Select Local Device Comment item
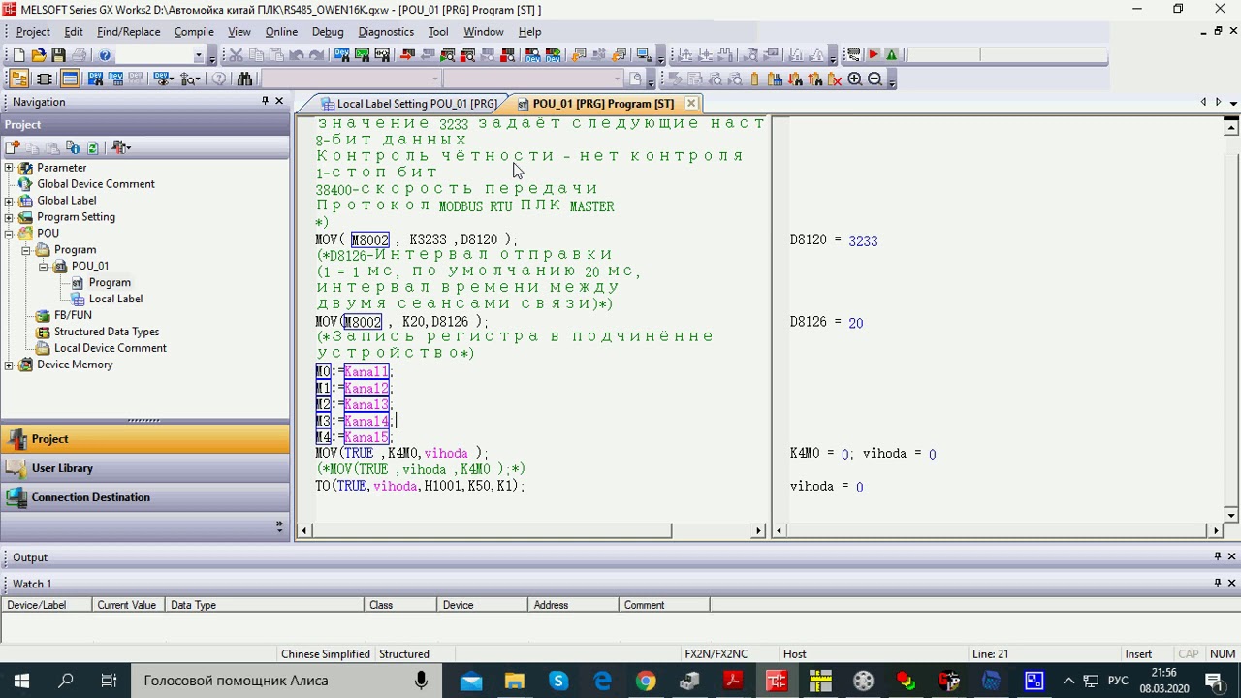 click(111, 349)
